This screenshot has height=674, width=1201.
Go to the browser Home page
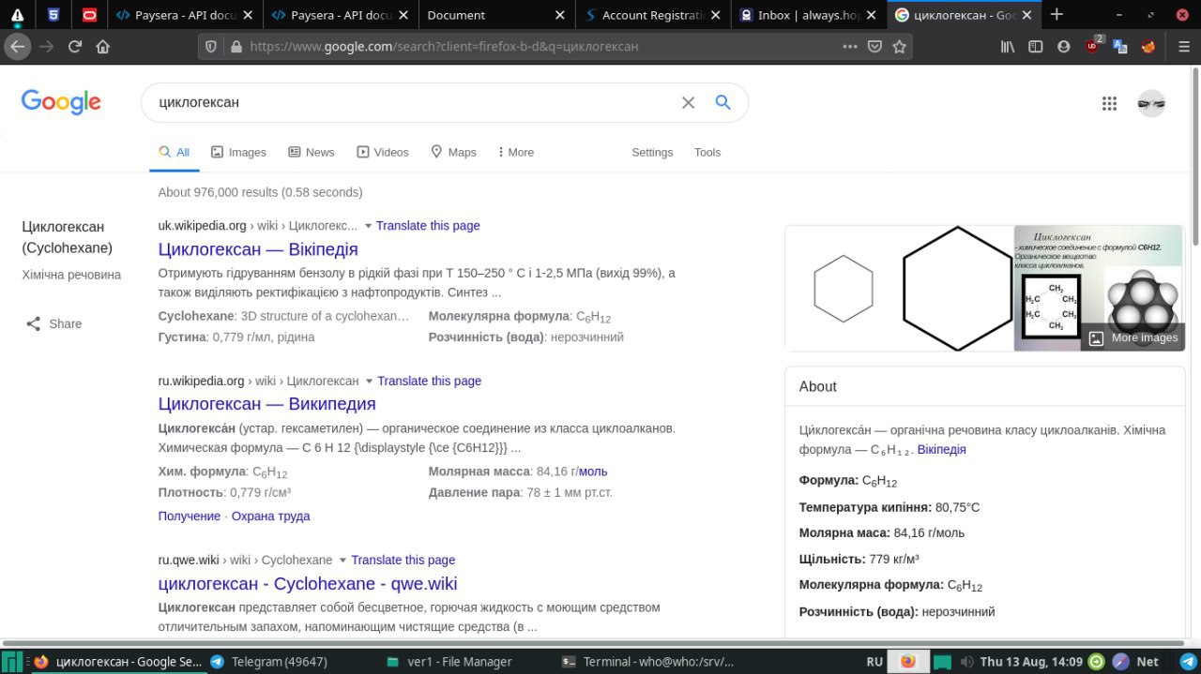pos(103,46)
